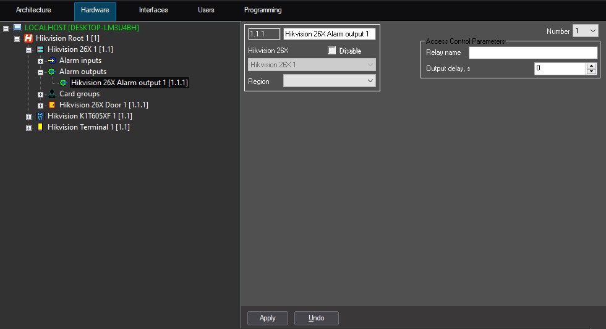Image resolution: width=606 pixels, height=329 pixels.
Task: Click the orange Hikvision 26X Door 1 icon
Action: click(52, 105)
